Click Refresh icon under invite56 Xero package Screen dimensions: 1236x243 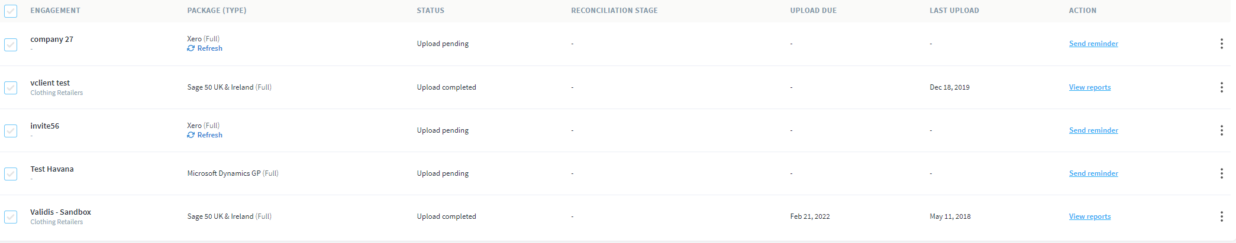click(191, 135)
